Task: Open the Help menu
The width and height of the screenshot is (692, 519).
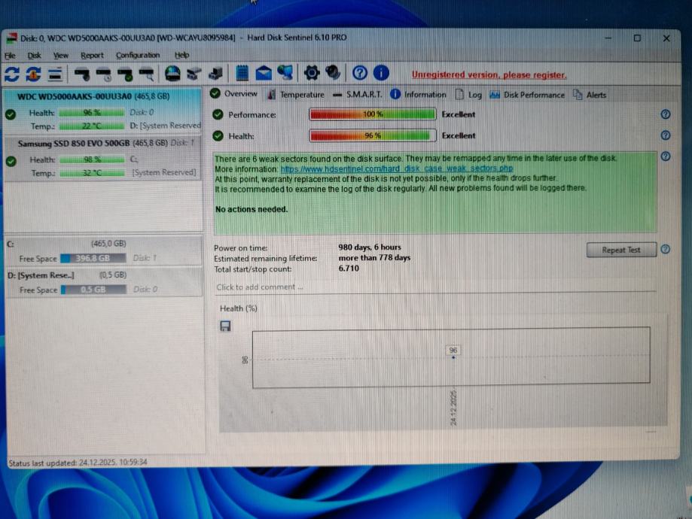Action: (181, 55)
